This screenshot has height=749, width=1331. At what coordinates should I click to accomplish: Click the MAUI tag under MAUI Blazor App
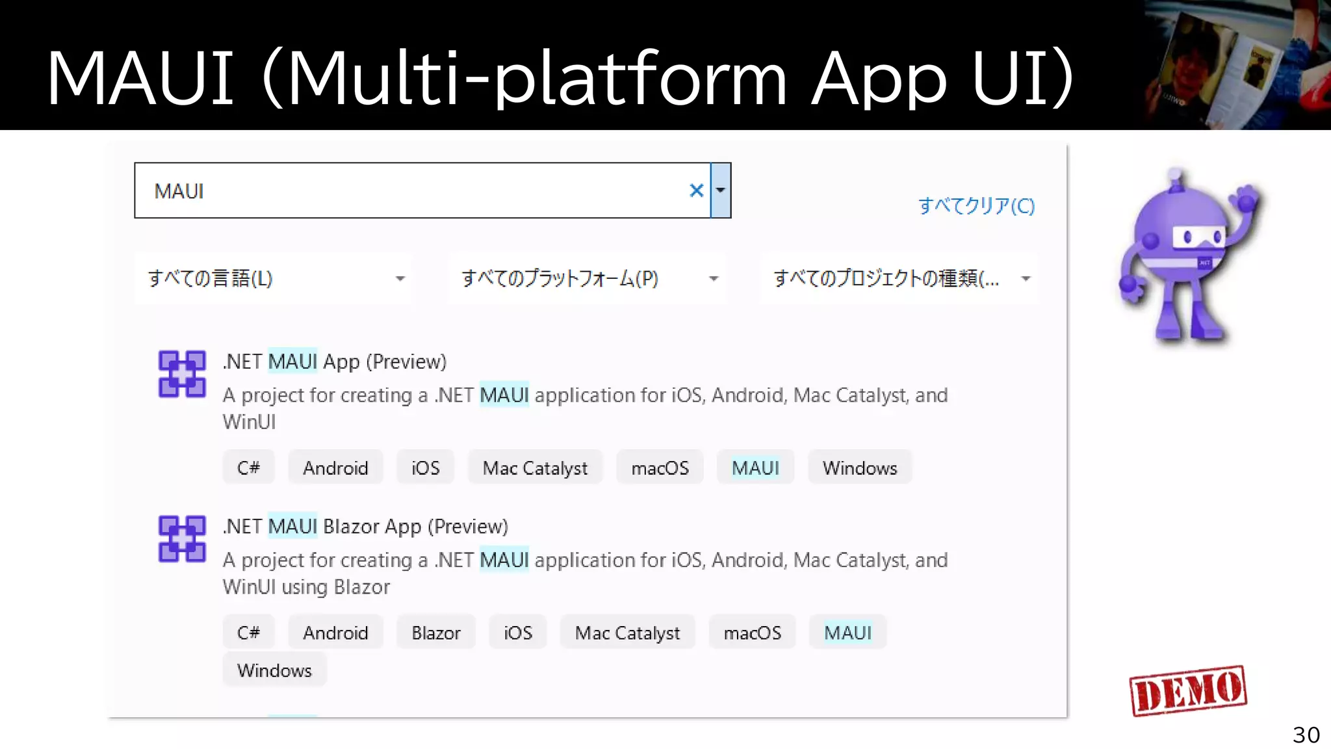tap(847, 633)
